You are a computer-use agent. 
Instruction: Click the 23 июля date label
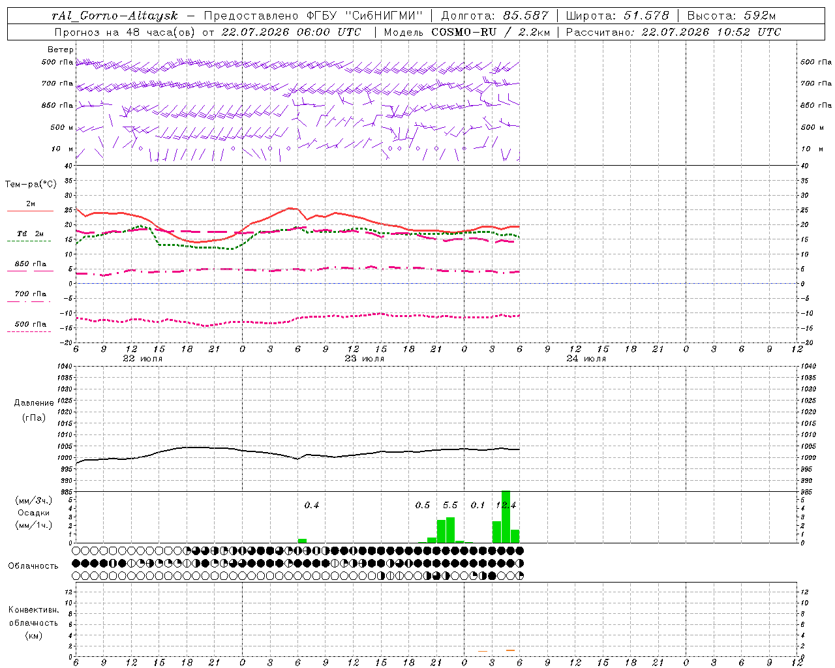click(x=365, y=359)
